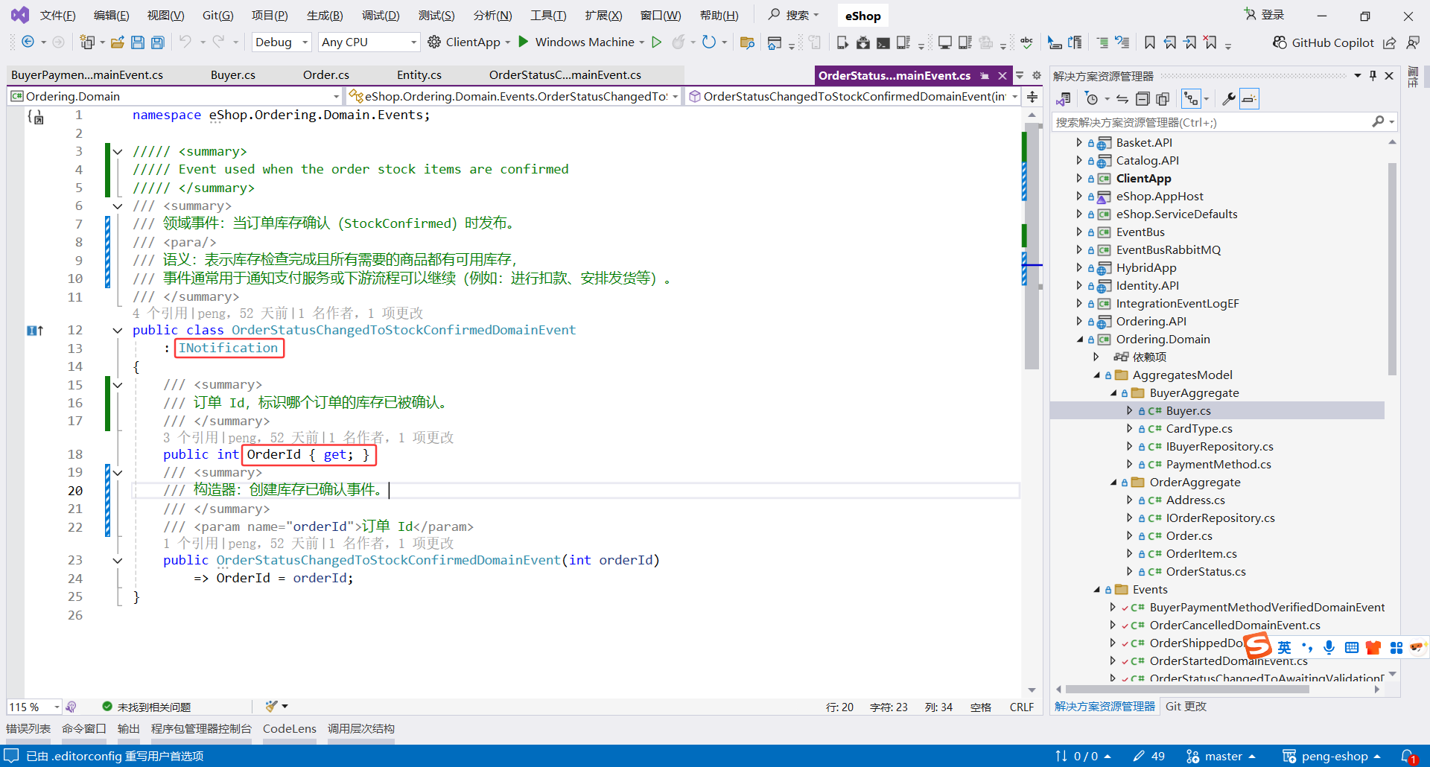Toggle a bookmark with the bookmark icon
The width and height of the screenshot is (1430, 767).
coord(1150,42)
